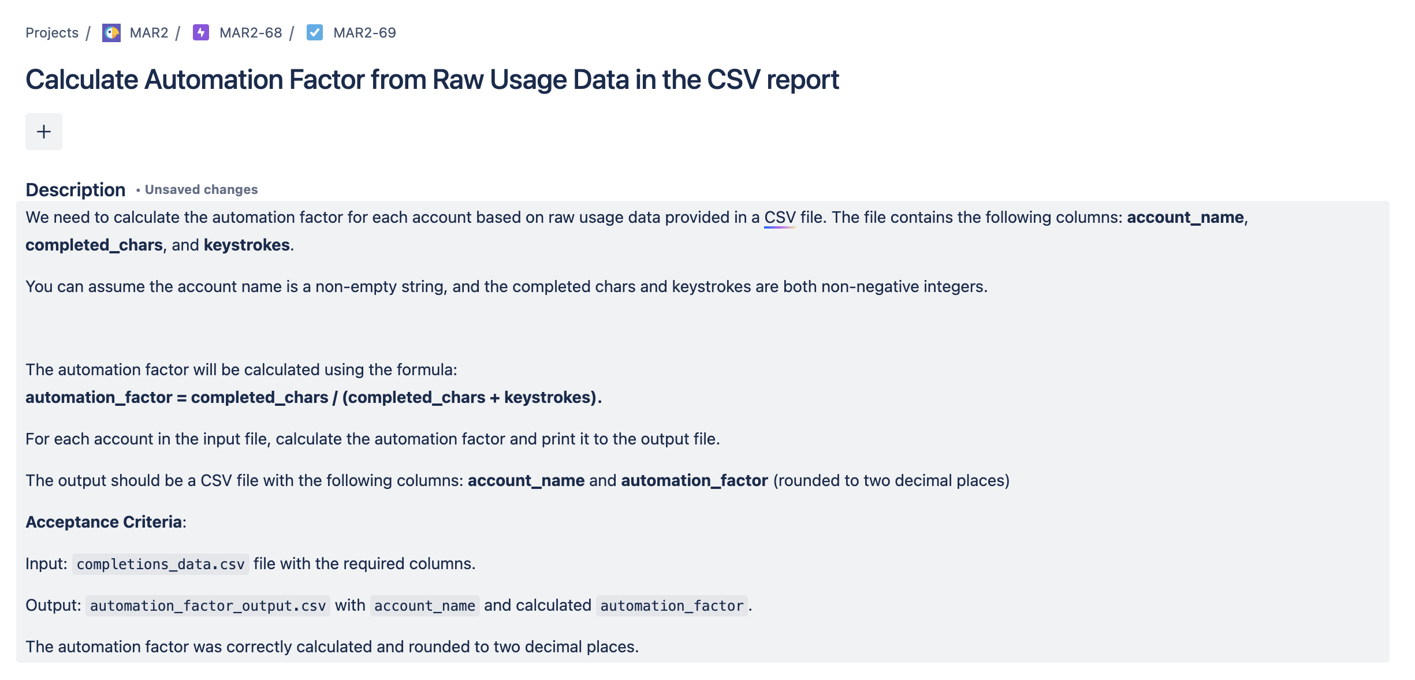
Task: Click the plus add button below title
Action: click(x=44, y=132)
